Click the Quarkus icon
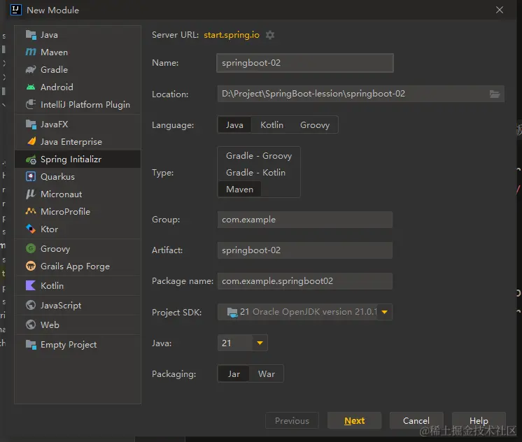The width and height of the screenshot is (522, 442). click(31, 176)
